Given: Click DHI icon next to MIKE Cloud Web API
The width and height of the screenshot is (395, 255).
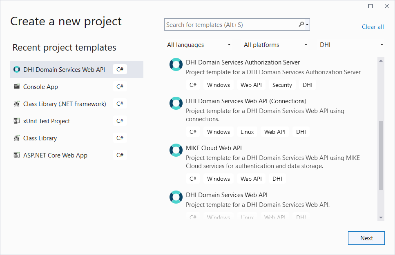Looking at the screenshot, I should point(176,150).
